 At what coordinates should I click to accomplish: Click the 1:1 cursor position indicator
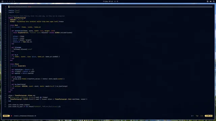[202, 116]
